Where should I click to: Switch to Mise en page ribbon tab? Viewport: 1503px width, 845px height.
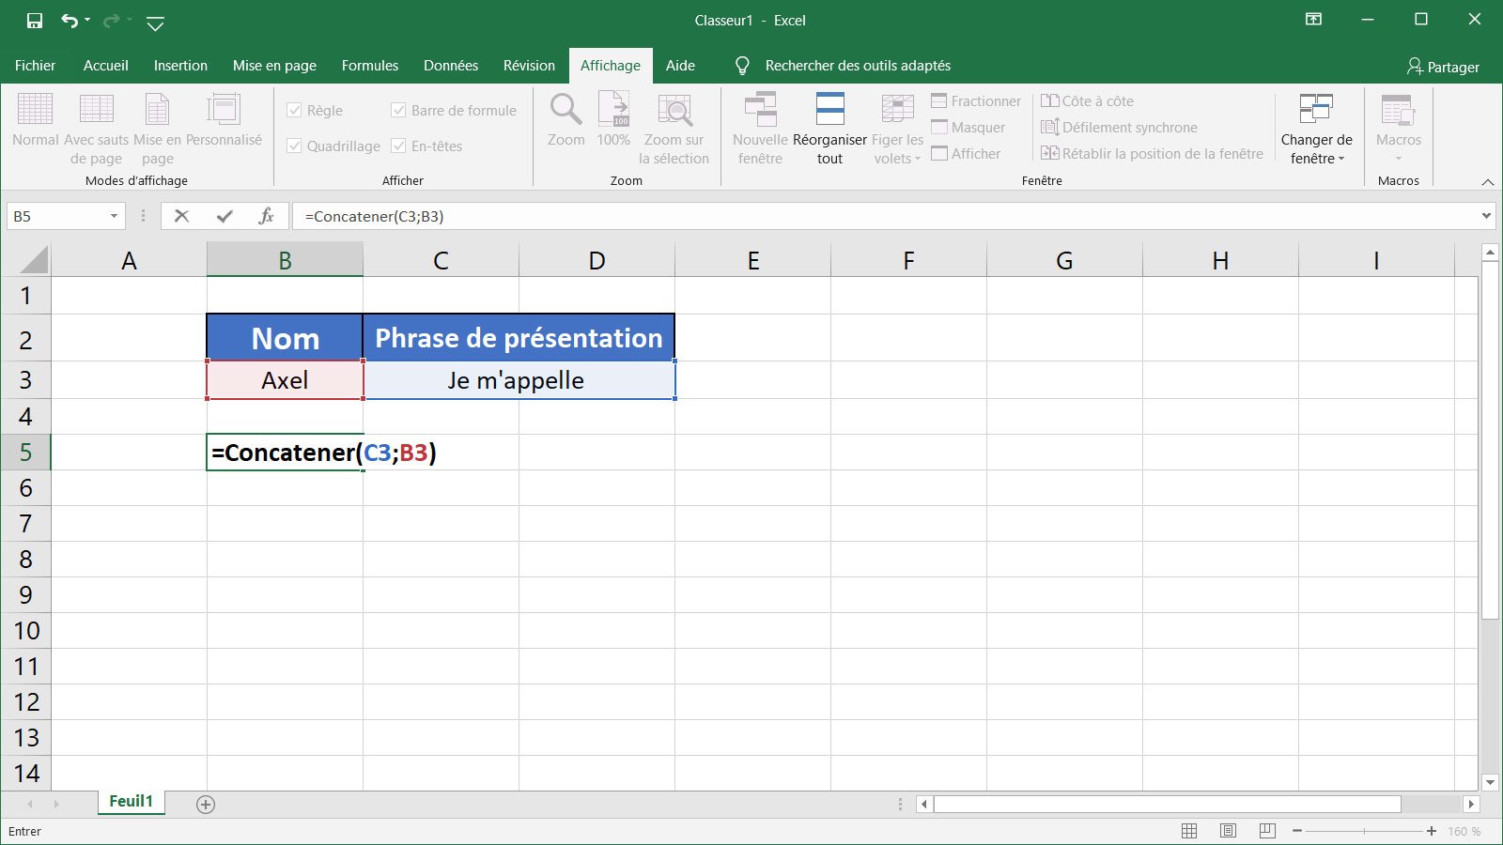pyautogui.click(x=274, y=66)
